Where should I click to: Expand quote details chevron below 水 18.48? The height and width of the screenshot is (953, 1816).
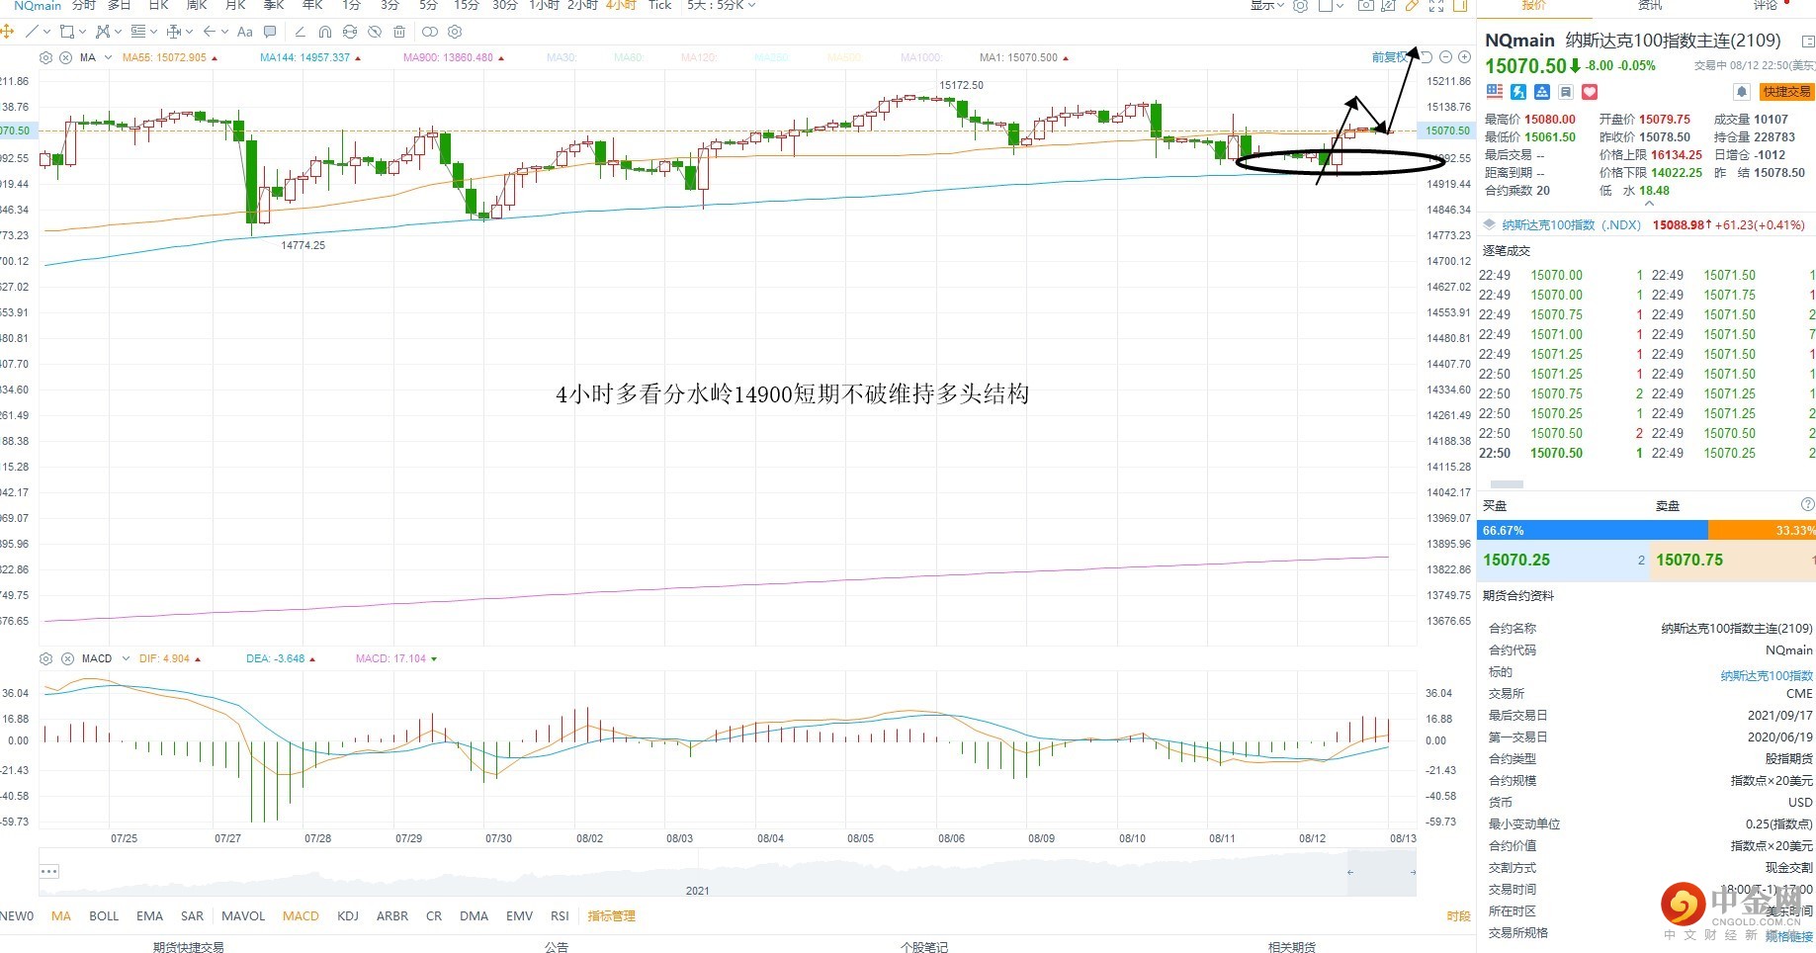[1649, 204]
